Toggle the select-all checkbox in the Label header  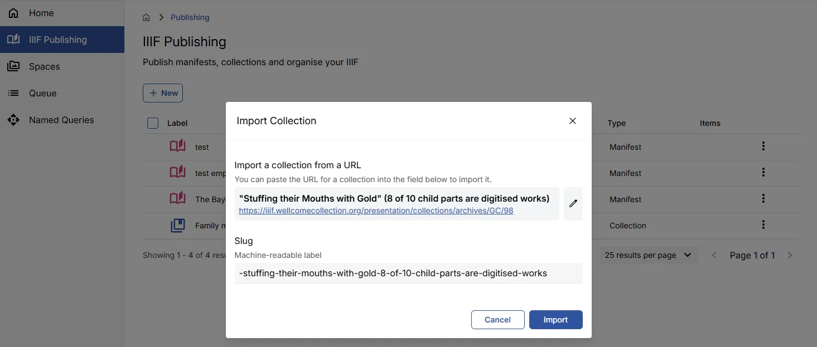(x=152, y=123)
